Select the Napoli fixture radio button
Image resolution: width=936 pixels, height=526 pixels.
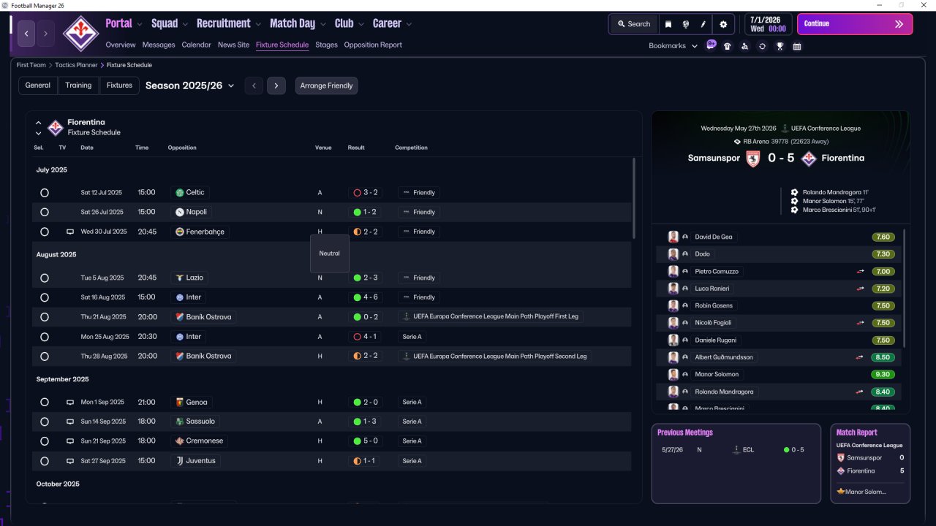pos(45,212)
